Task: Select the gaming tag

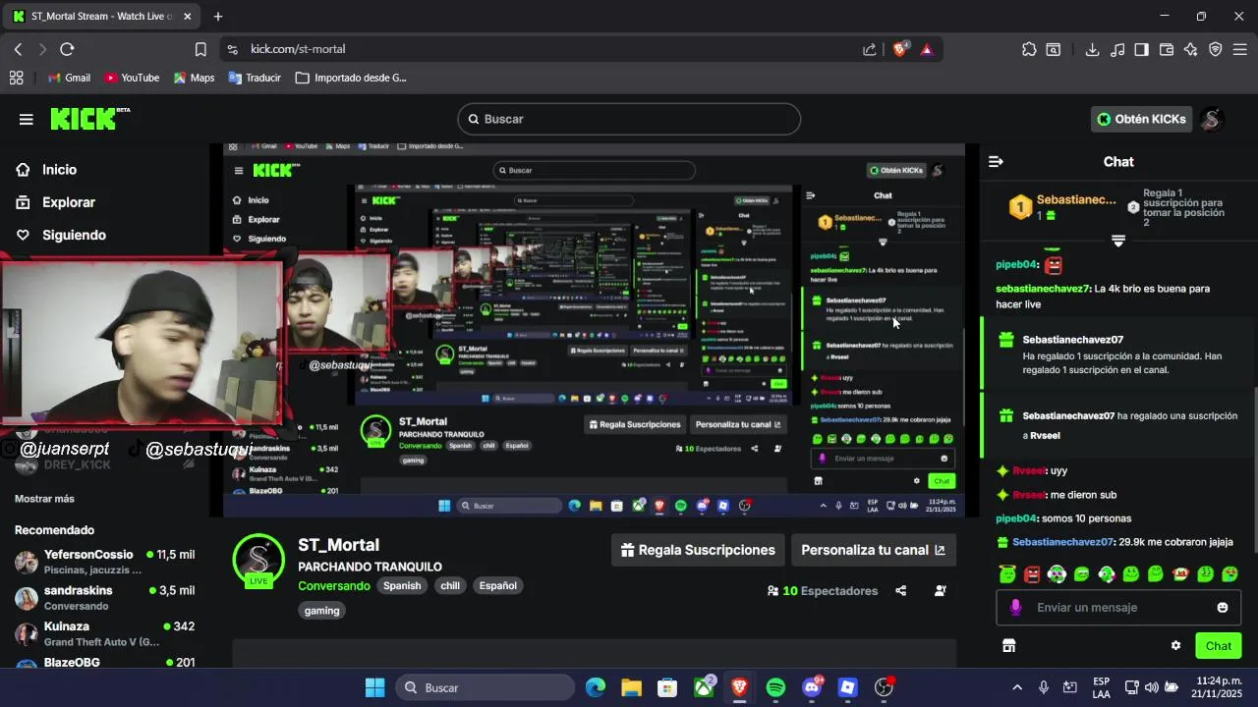Action: 321,610
